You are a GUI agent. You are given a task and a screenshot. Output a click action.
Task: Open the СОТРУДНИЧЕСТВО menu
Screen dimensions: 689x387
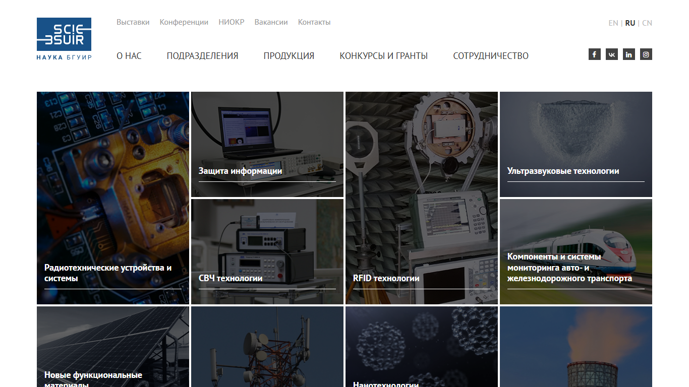pos(491,56)
